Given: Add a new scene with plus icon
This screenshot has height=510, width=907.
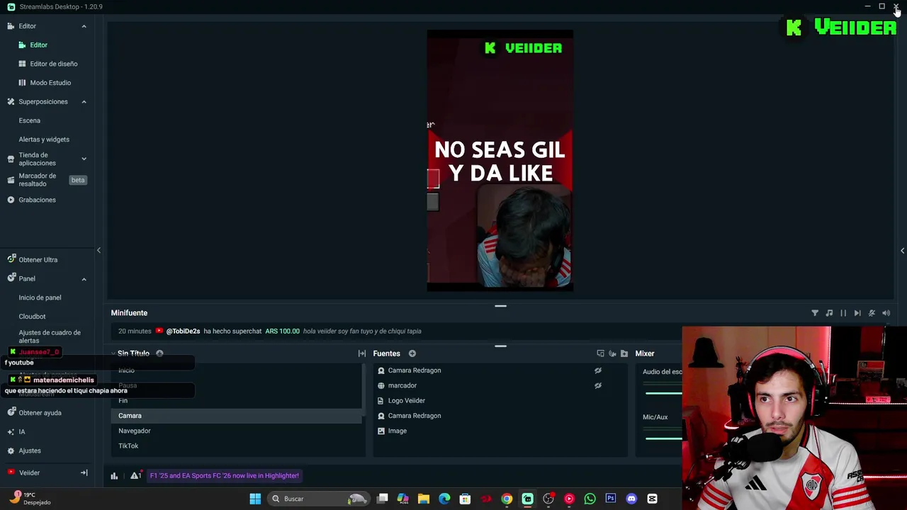Looking at the screenshot, I should pos(159,353).
